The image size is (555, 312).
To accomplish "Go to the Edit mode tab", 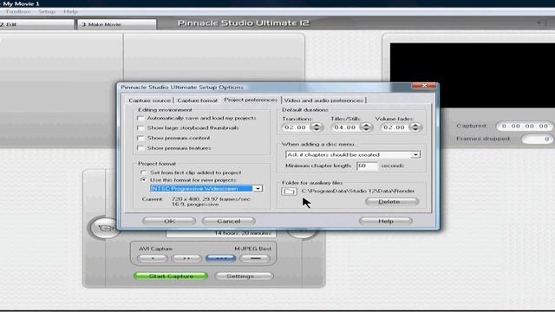I will tap(36, 24).
